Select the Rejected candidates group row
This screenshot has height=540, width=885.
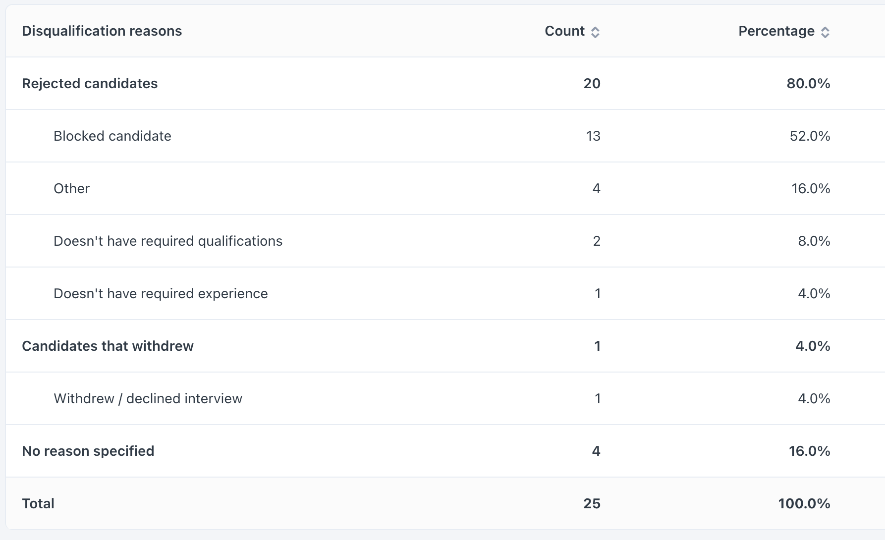pyautogui.click(x=90, y=84)
